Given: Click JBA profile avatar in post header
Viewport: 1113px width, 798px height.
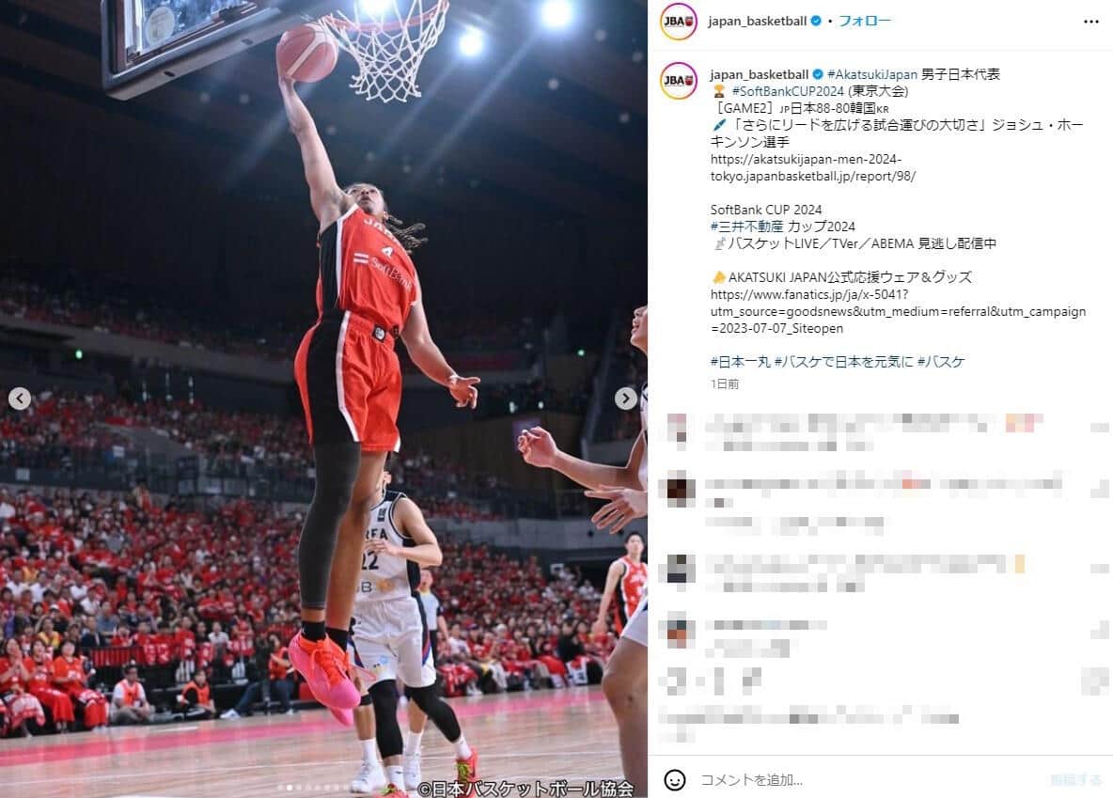Looking at the screenshot, I should 679,22.
